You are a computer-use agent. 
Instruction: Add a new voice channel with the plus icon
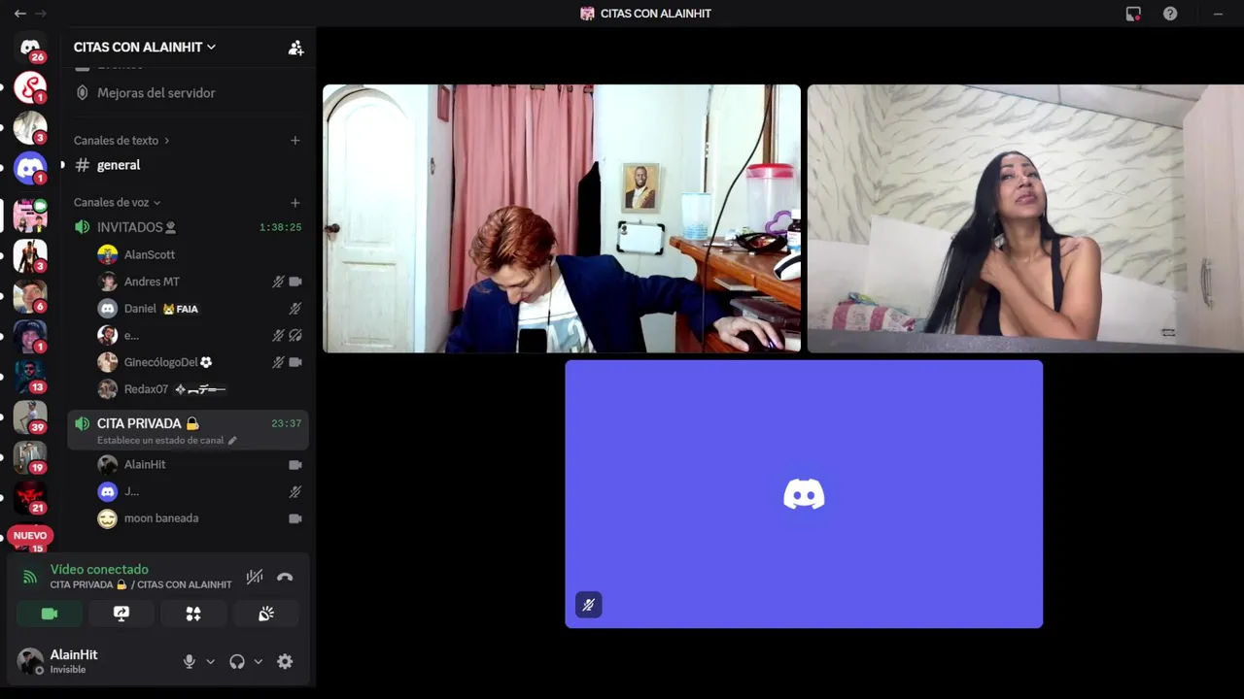tap(295, 203)
